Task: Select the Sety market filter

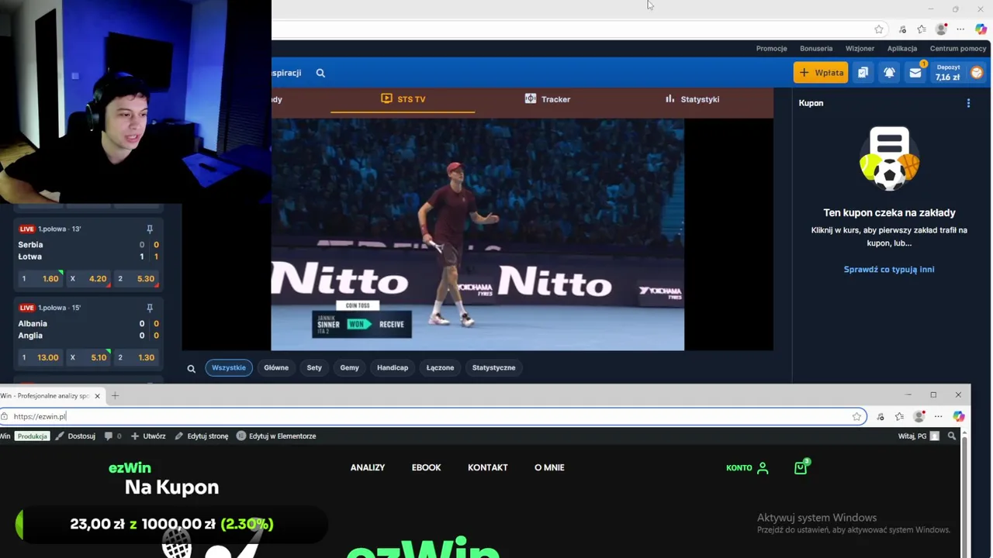Action: 314,367
